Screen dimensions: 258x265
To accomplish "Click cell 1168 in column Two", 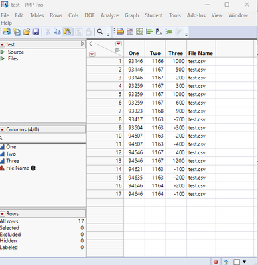I will pyautogui.click(x=157, y=111).
